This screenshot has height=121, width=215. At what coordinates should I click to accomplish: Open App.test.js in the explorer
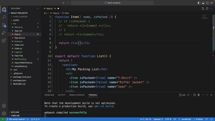pos(19,38)
